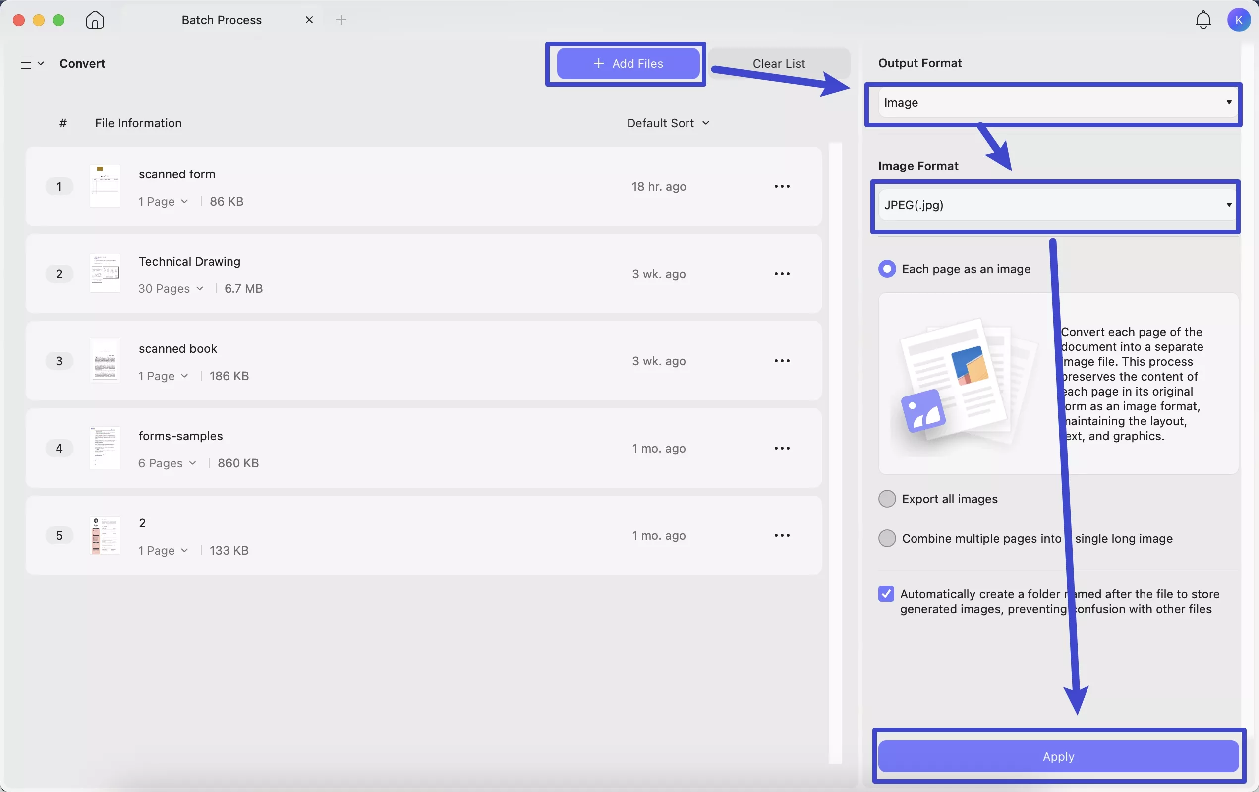Image resolution: width=1259 pixels, height=792 pixels.
Task: Uncheck automatically create folder checkbox
Action: [x=886, y=594]
